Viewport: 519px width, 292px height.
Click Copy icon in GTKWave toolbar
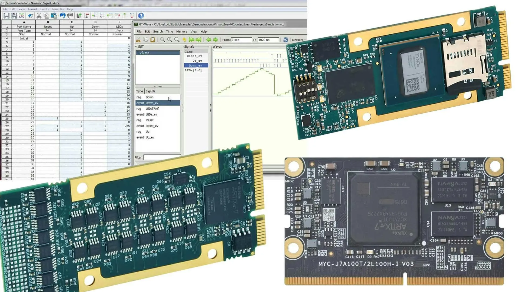(x=145, y=40)
